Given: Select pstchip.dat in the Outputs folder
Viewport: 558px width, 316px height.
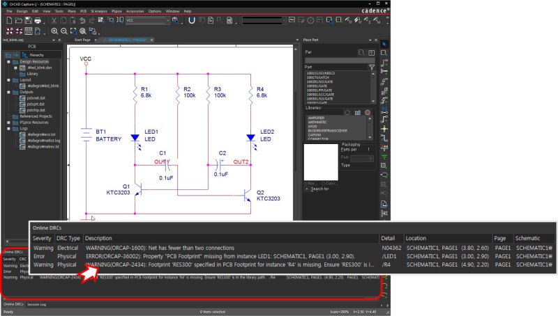Looking at the screenshot, I should tap(36, 110).
